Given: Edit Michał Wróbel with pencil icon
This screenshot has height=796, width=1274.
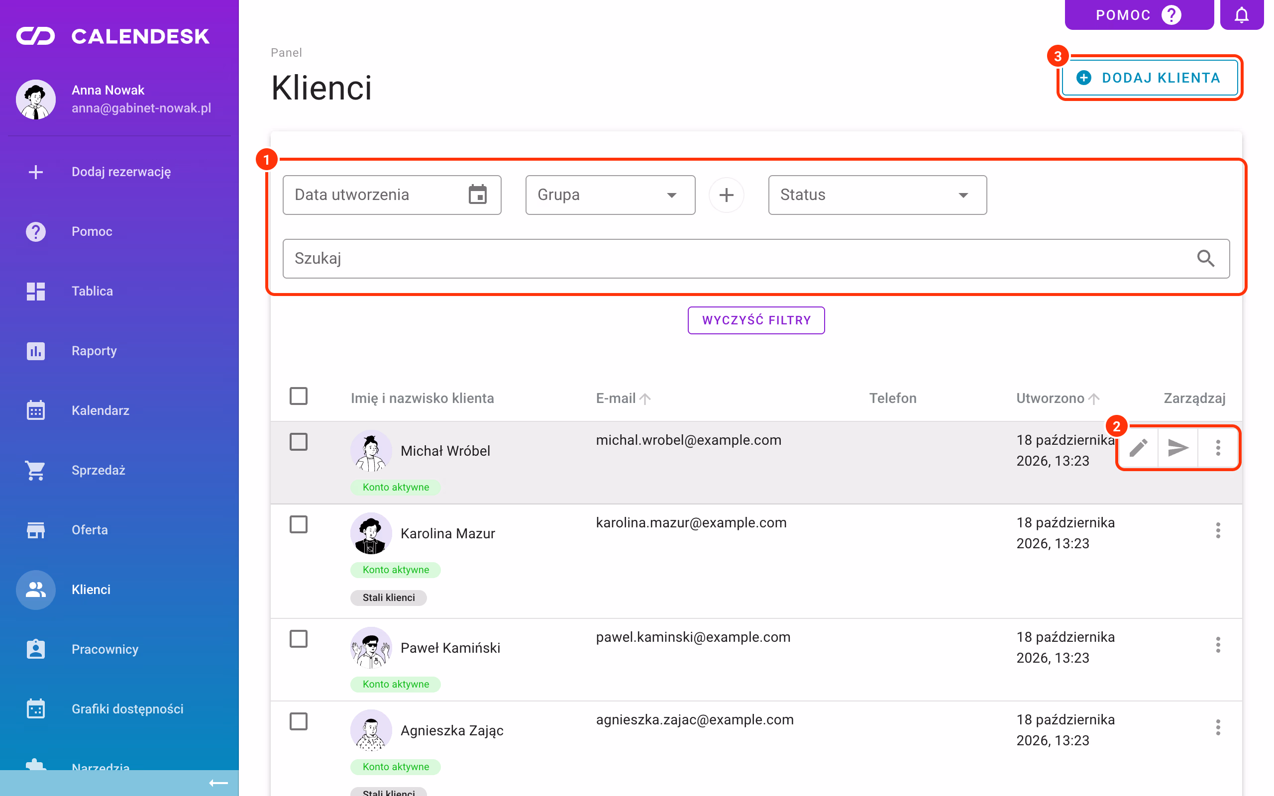Looking at the screenshot, I should tap(1138, 447).
